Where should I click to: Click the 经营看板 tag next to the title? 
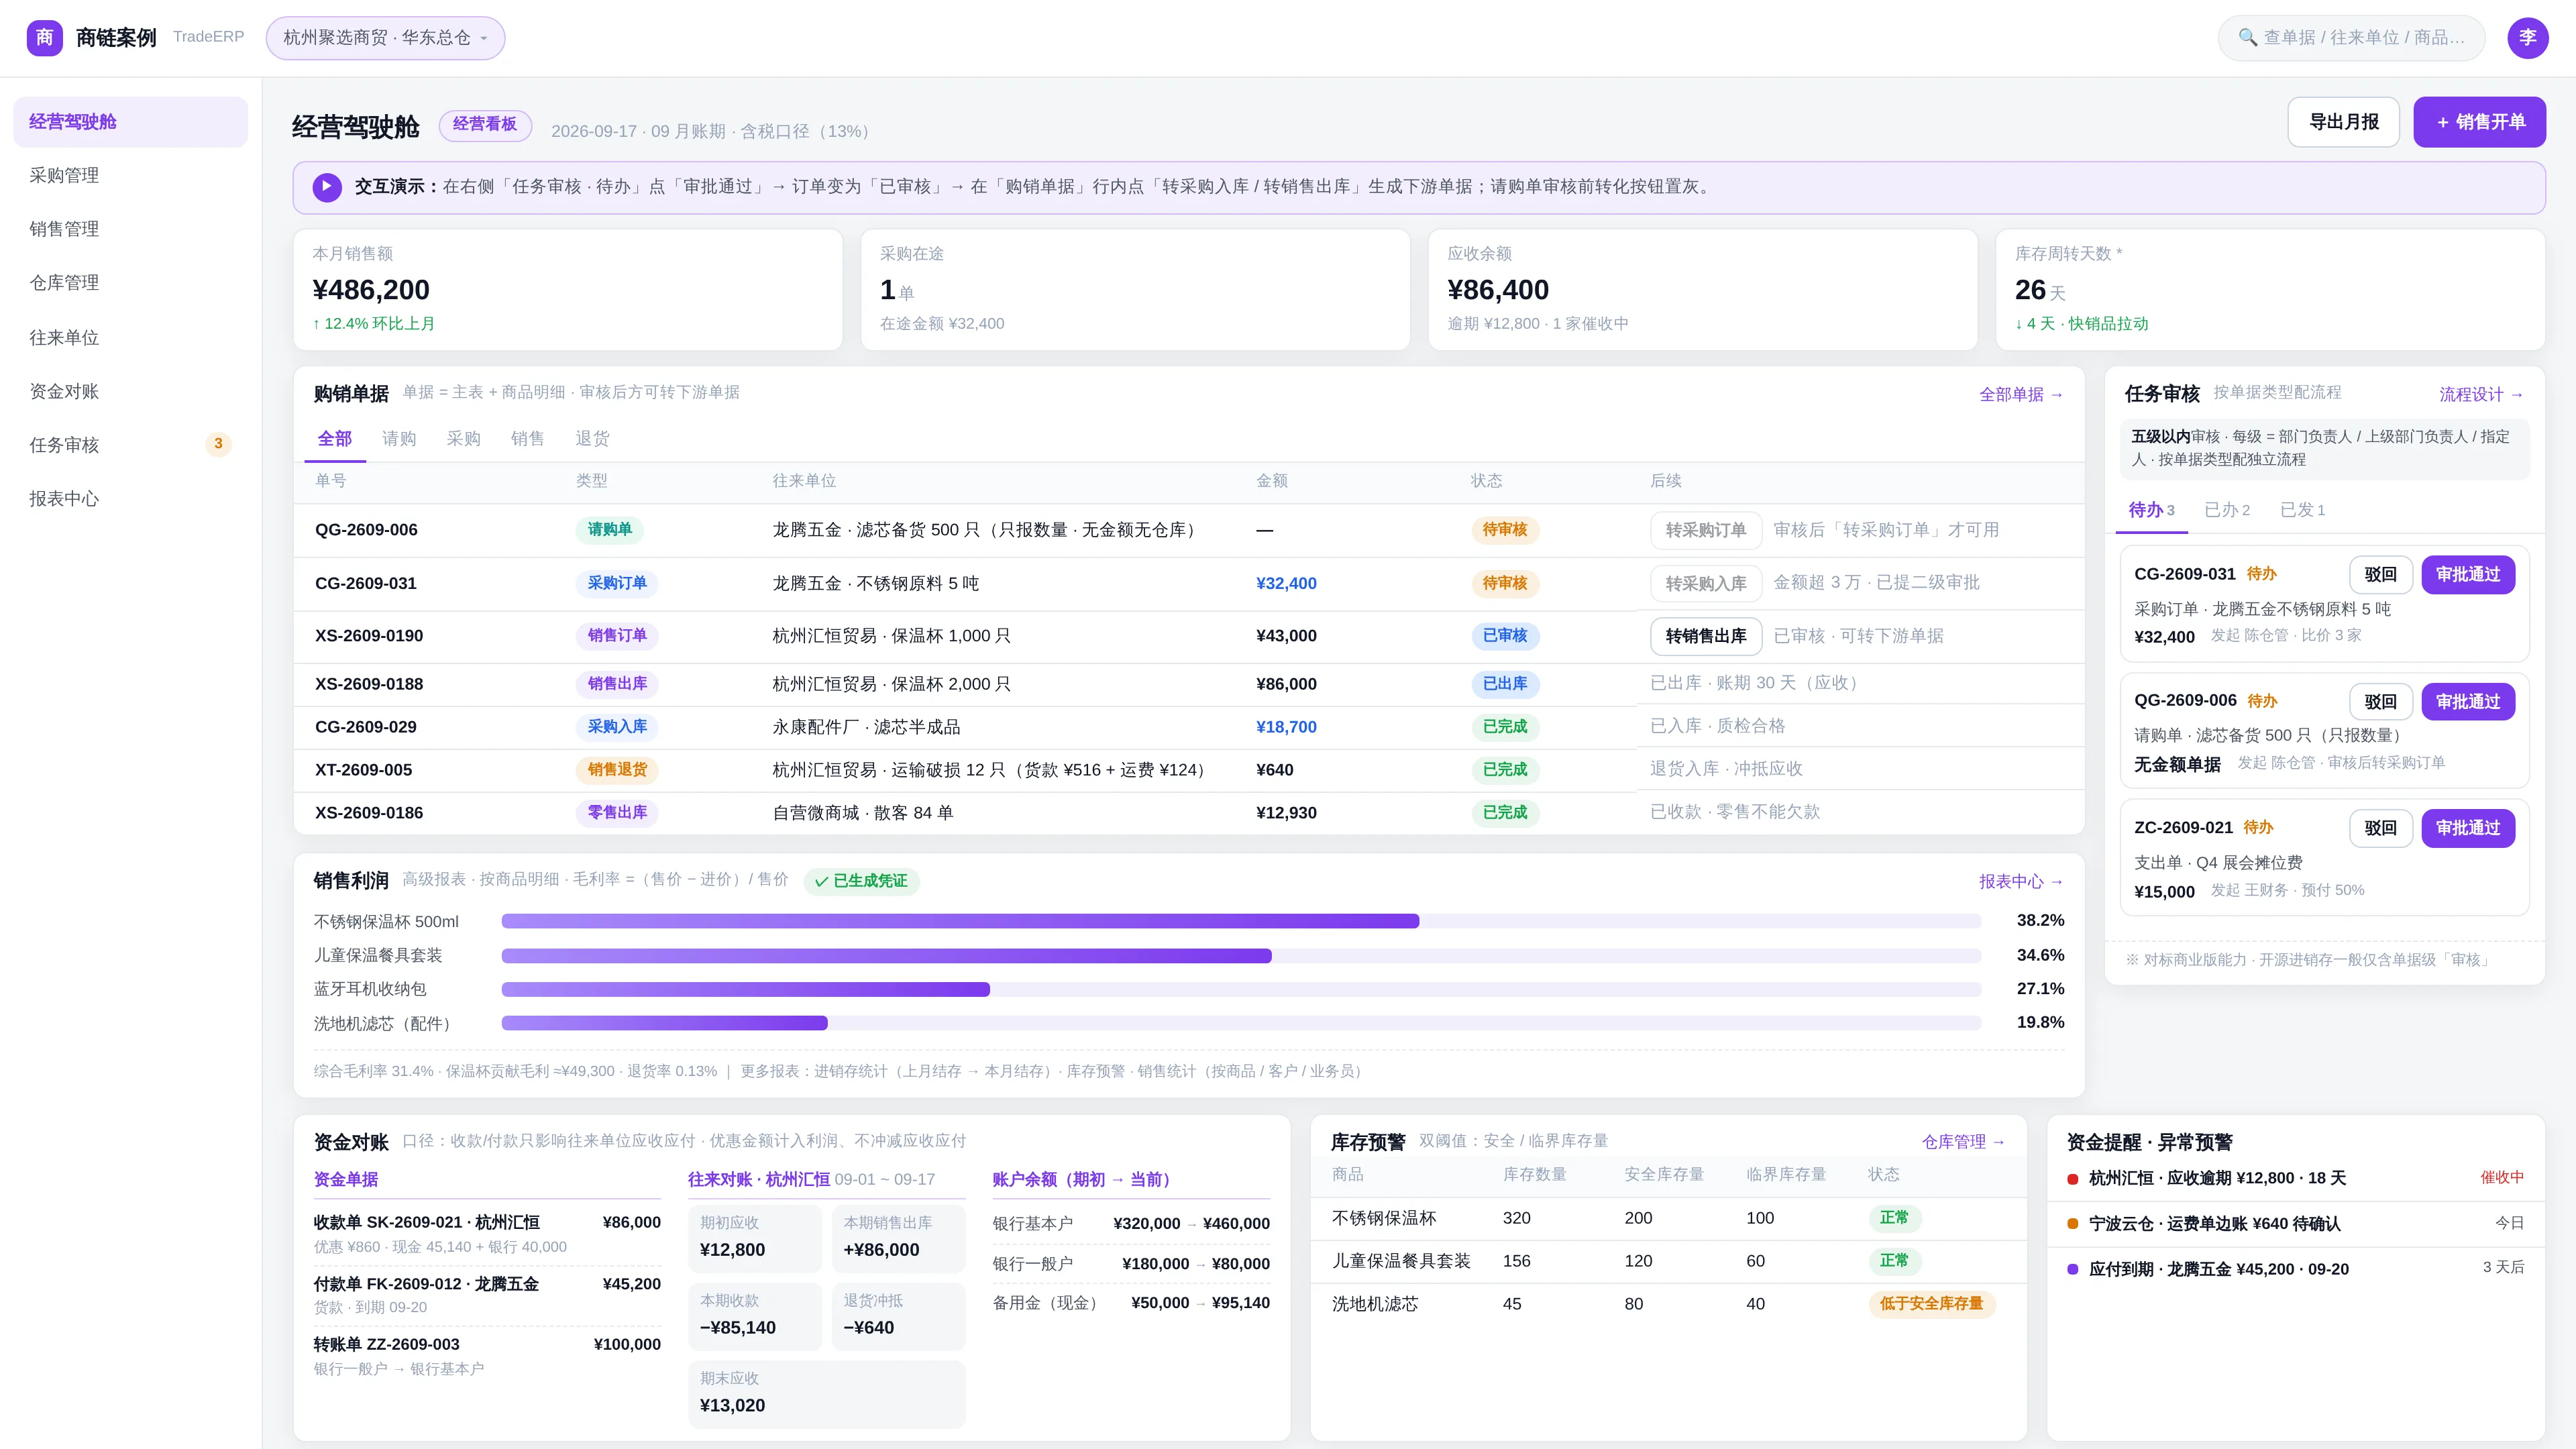[x=485, y=125]
